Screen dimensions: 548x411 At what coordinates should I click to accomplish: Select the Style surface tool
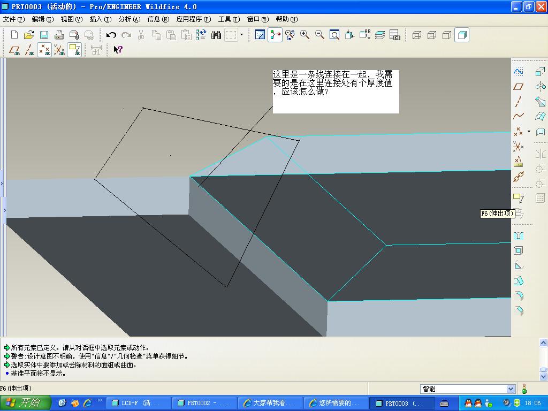tap(541, 132)
